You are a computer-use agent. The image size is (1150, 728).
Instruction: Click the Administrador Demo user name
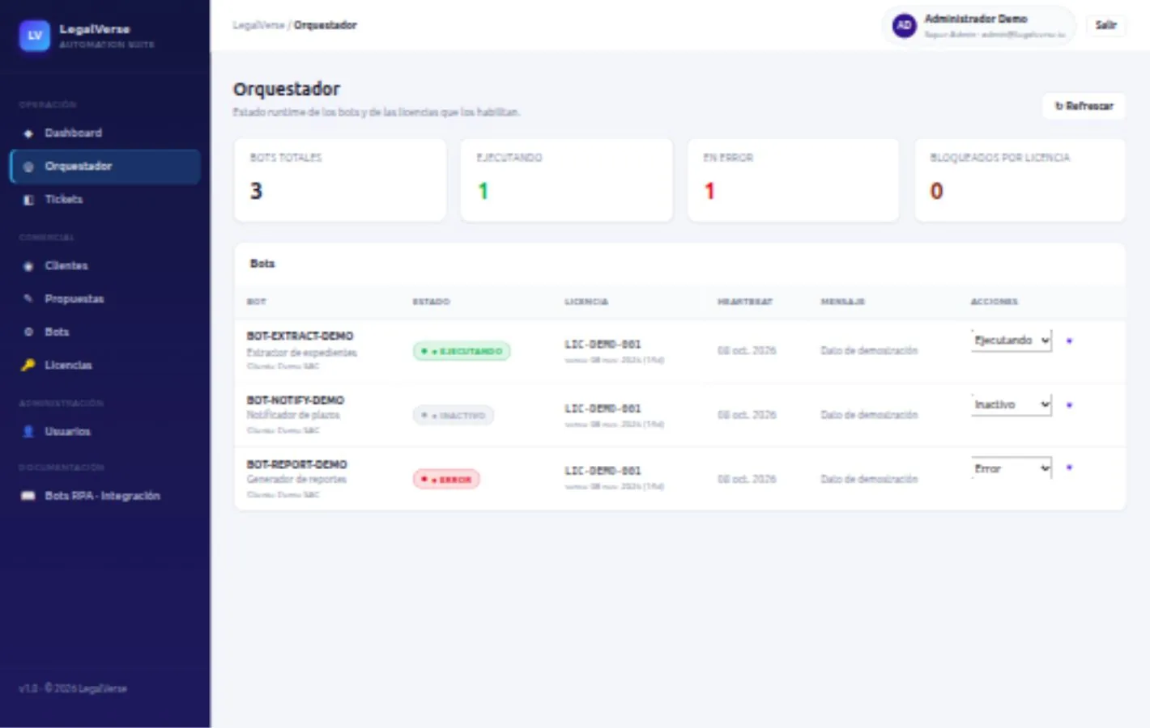tap(976, 19)
